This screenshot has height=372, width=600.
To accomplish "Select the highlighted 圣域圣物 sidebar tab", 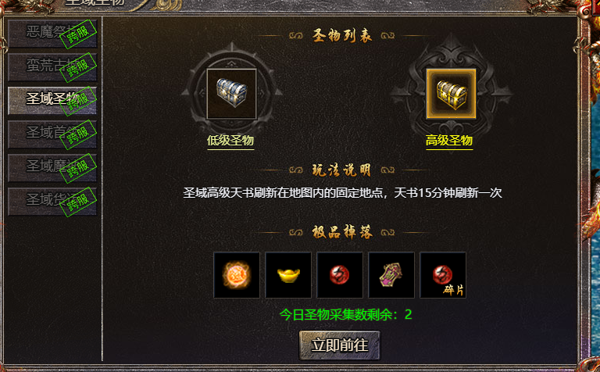I will coord(52,101).
